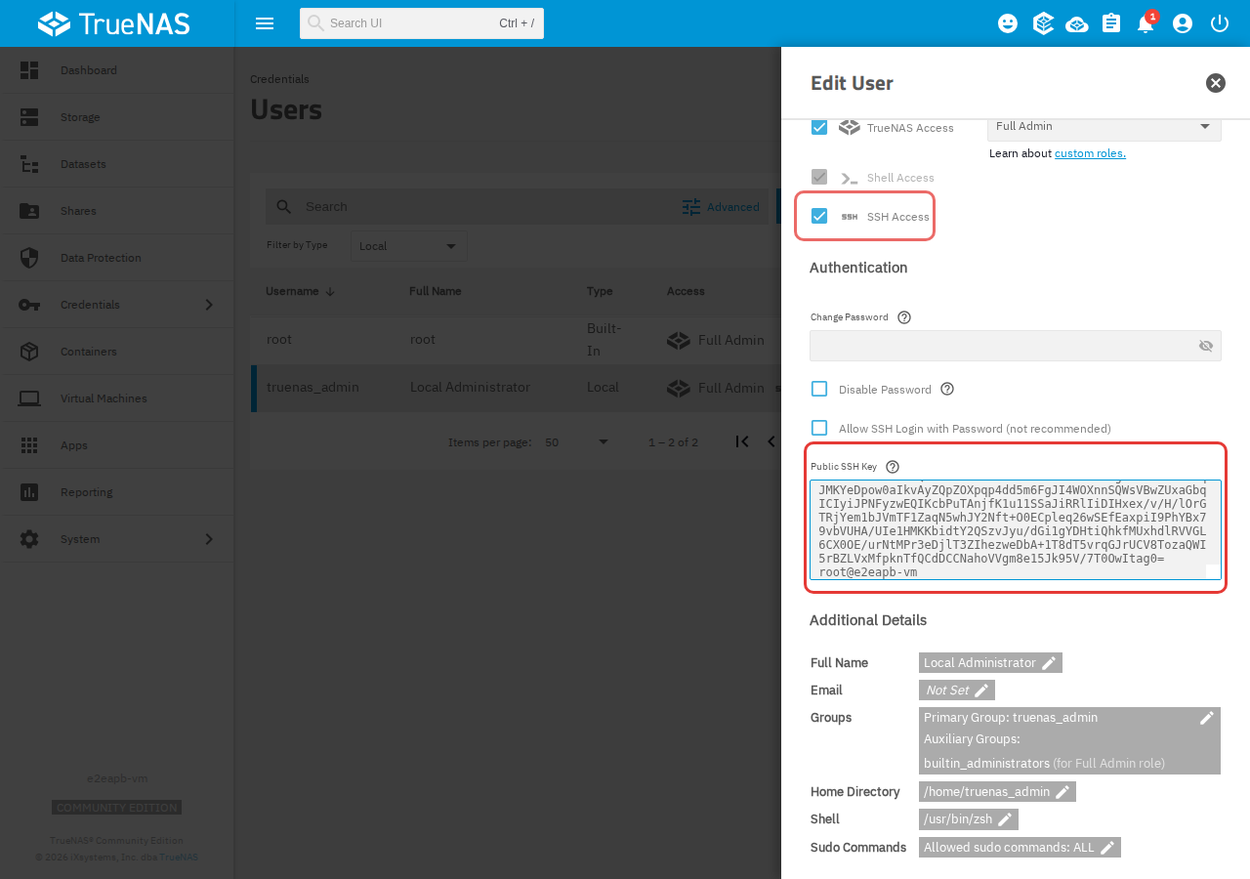Edit the Full Name pencil icon
The width and height of the screenshot is (1250, 879).
tap(1049, 663)
